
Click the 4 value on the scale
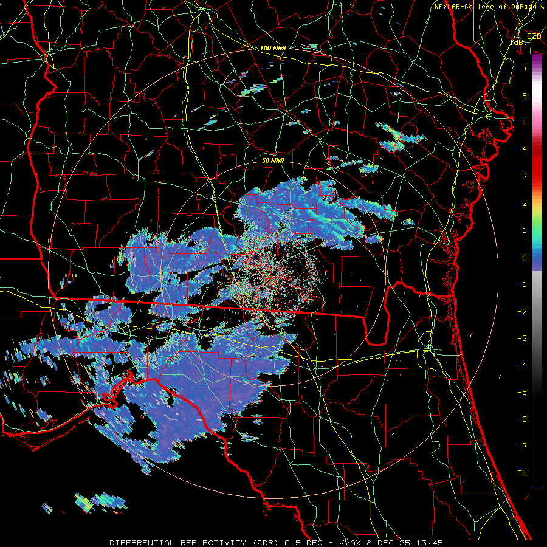tap(525, 150)
